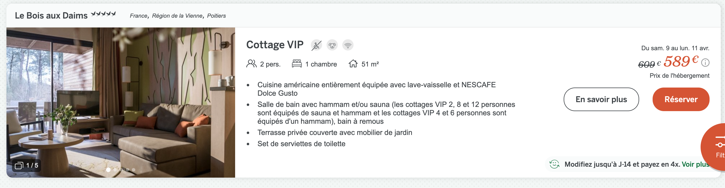Select the first carousel dot
This screenshot has height=188, width=725.
click(108, 170)
